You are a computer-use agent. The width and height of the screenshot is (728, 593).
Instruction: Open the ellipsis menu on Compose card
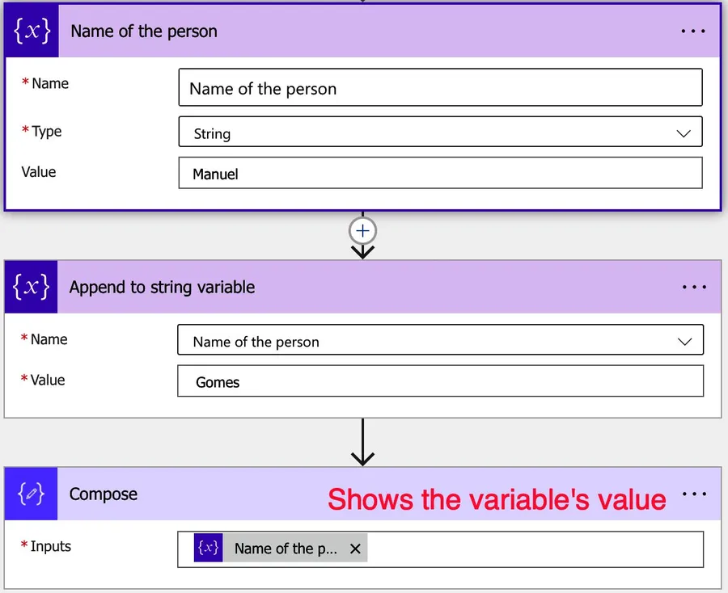[694, 494]
